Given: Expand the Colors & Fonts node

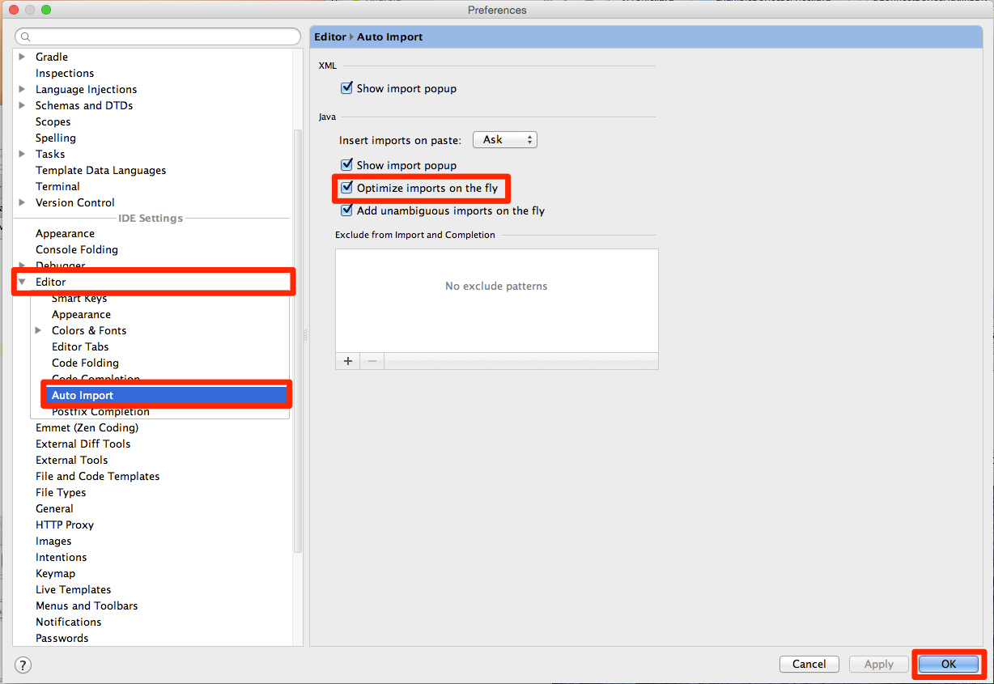Looking at the screenshot, I should [x=38, y=330].
